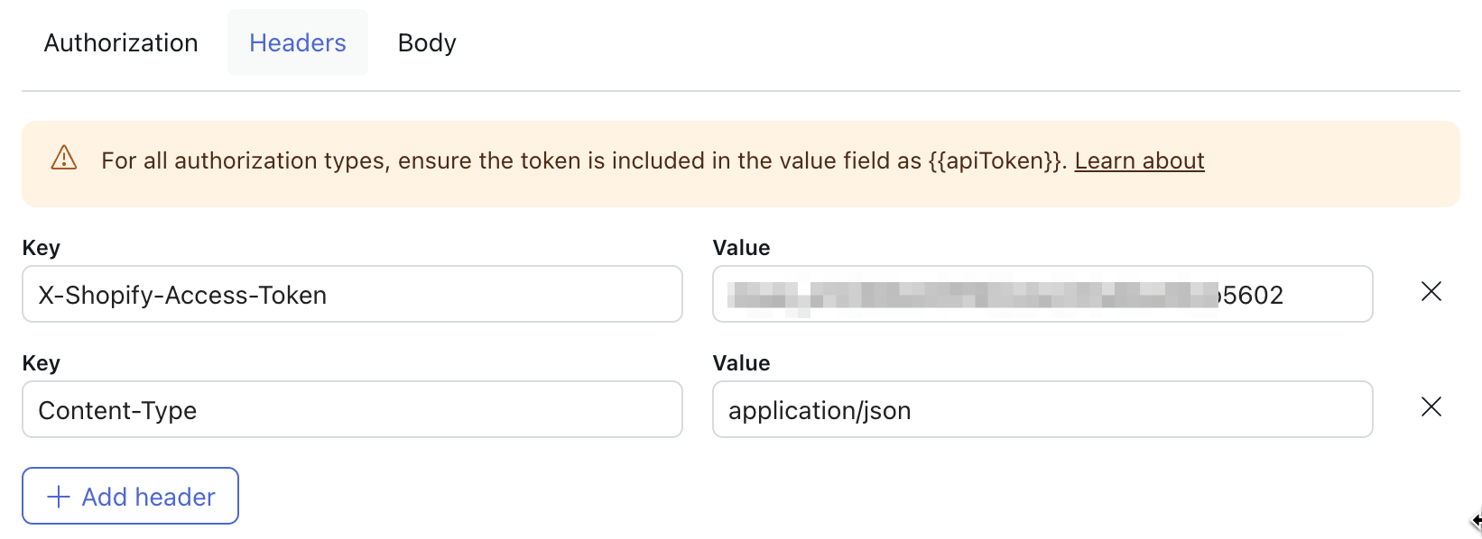
Task: Click the arrow icon at the bottom-right corner
Action: [x=1477, y=520]
